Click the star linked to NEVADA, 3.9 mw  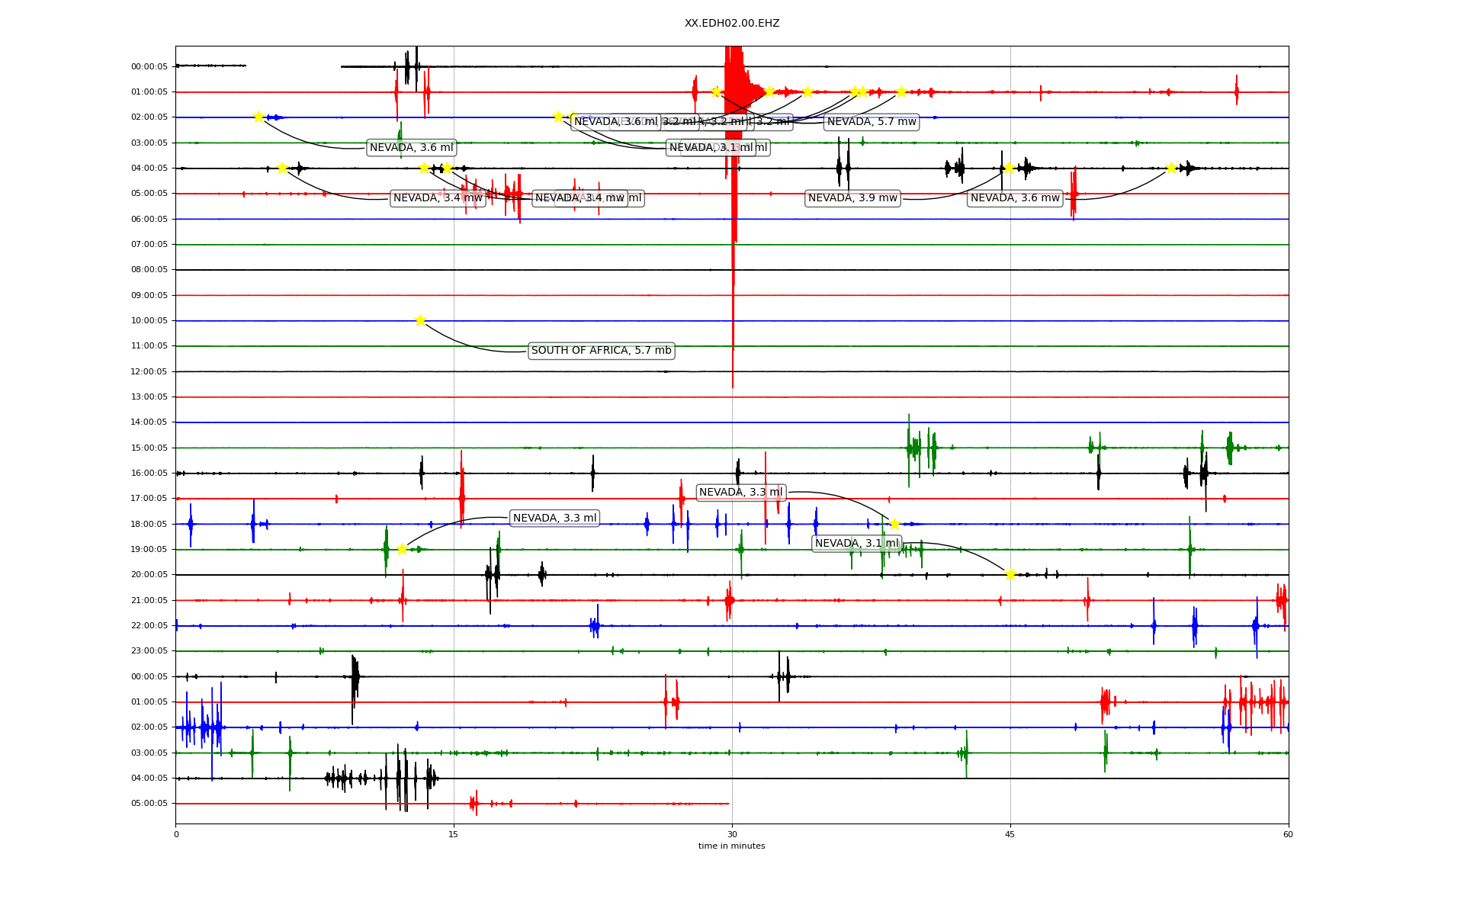pyautogui.click(x=1009, y=168)
